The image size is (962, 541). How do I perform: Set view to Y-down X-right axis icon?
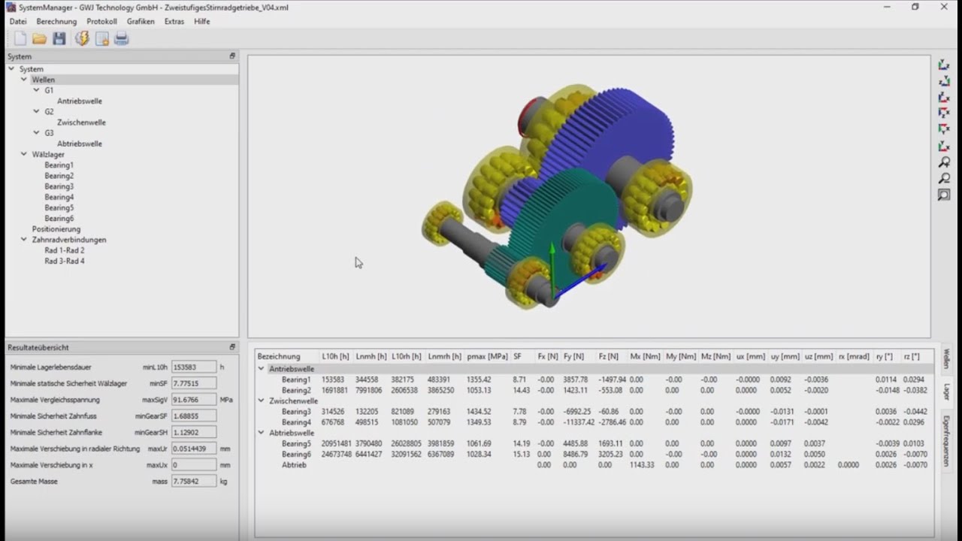[944, 130]
